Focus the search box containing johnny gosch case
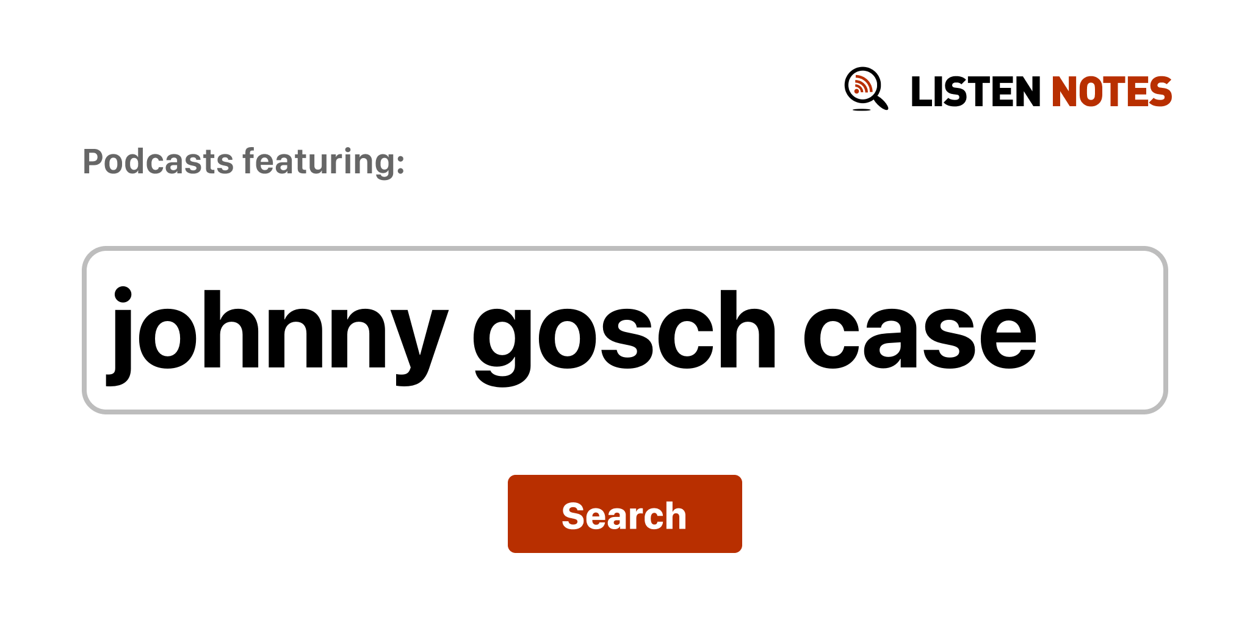1250x625 pixels. pos(624,330)
